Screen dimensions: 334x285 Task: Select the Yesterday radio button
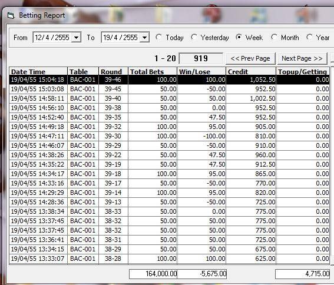pos(194,37)
